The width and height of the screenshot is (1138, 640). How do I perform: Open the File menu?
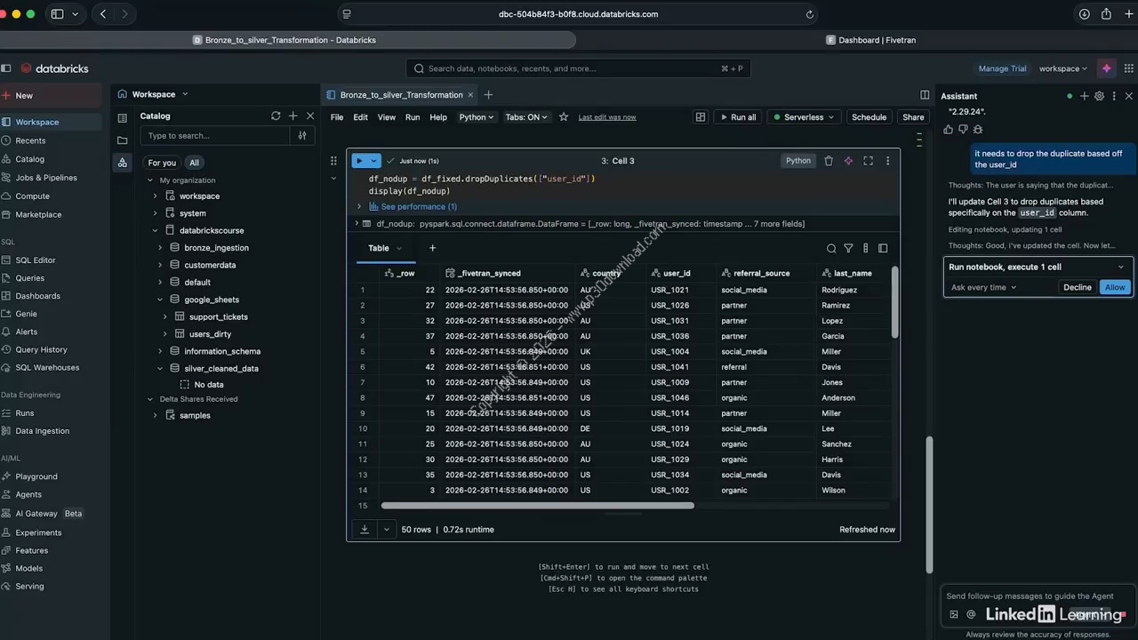(x=337, y=117)
